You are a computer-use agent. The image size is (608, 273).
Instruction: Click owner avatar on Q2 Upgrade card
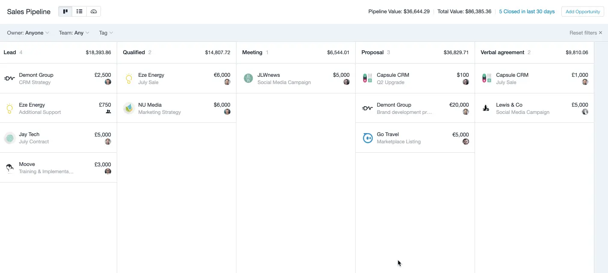pyautogui.click(x=466, y=82)
